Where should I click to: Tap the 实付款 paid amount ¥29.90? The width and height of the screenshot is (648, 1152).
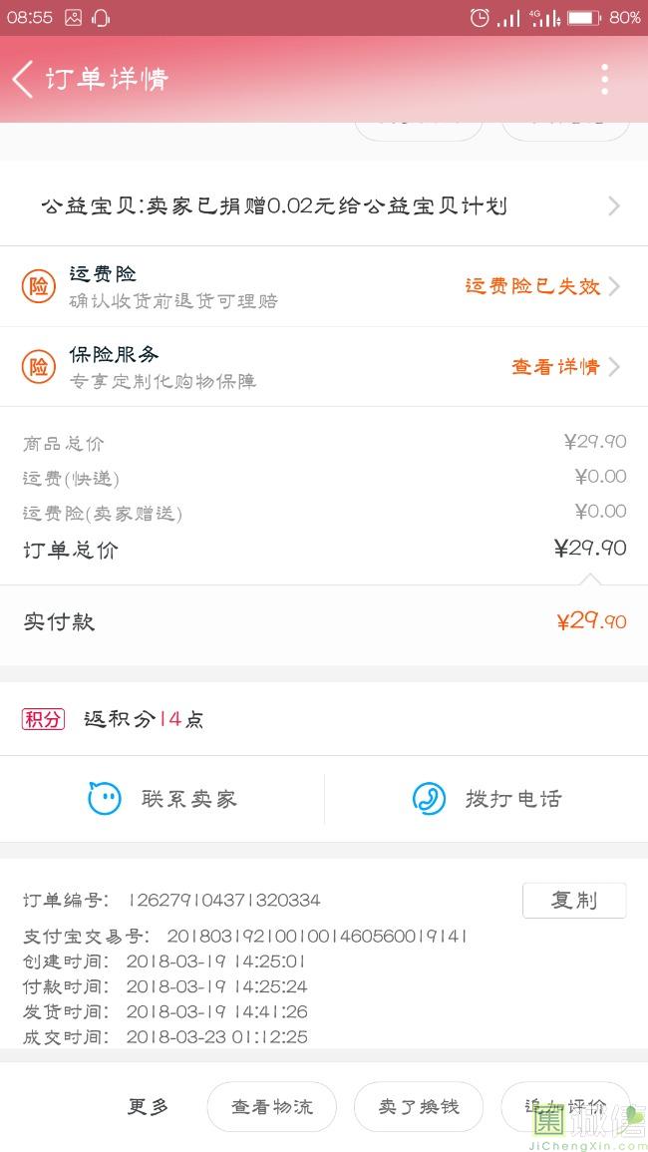coord(591,621)
